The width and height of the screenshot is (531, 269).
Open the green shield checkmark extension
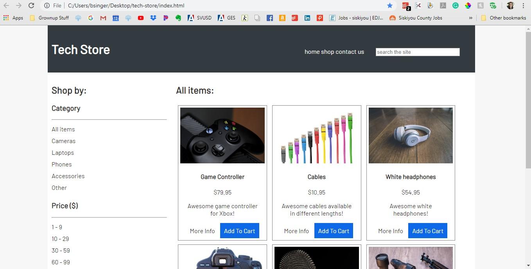click(x=493, y=5)
